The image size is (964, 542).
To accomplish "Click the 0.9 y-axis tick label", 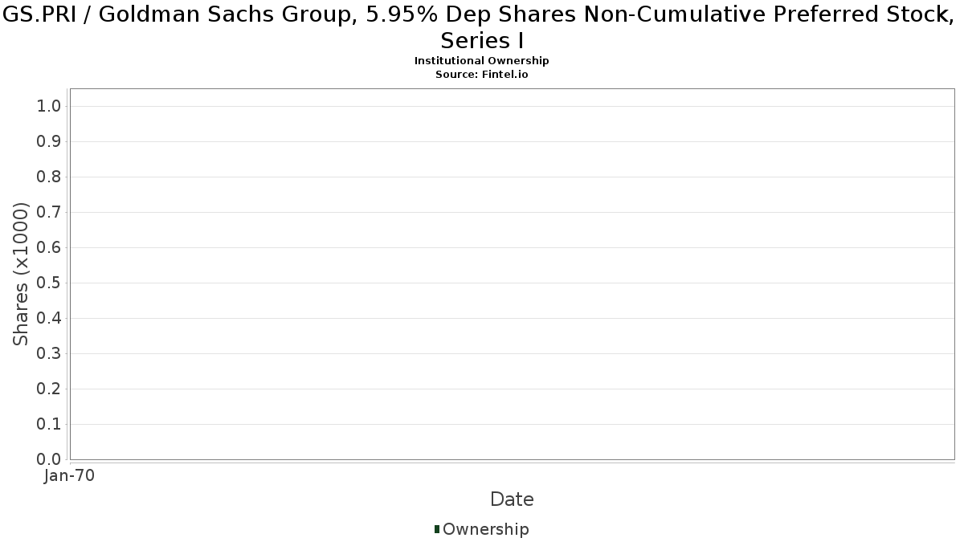I will [x=50, y=142].
